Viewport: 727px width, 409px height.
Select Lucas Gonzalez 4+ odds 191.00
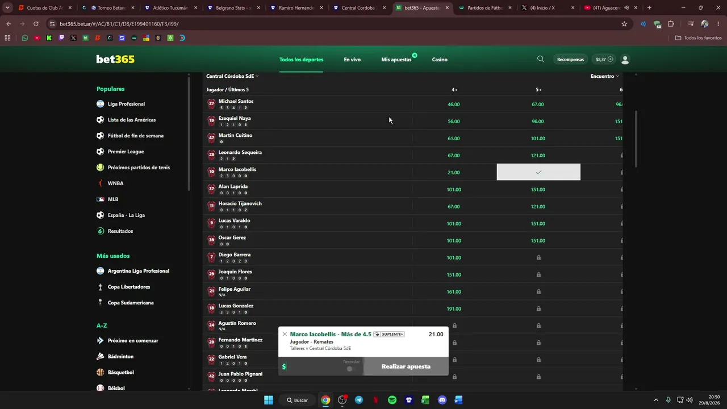(x=454, y=308)
